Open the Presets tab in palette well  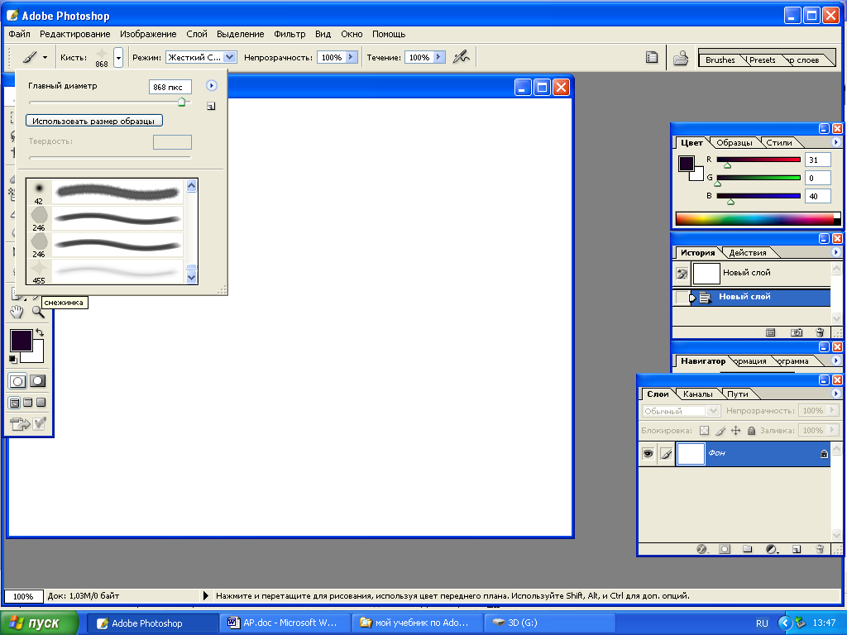[762, 60]
